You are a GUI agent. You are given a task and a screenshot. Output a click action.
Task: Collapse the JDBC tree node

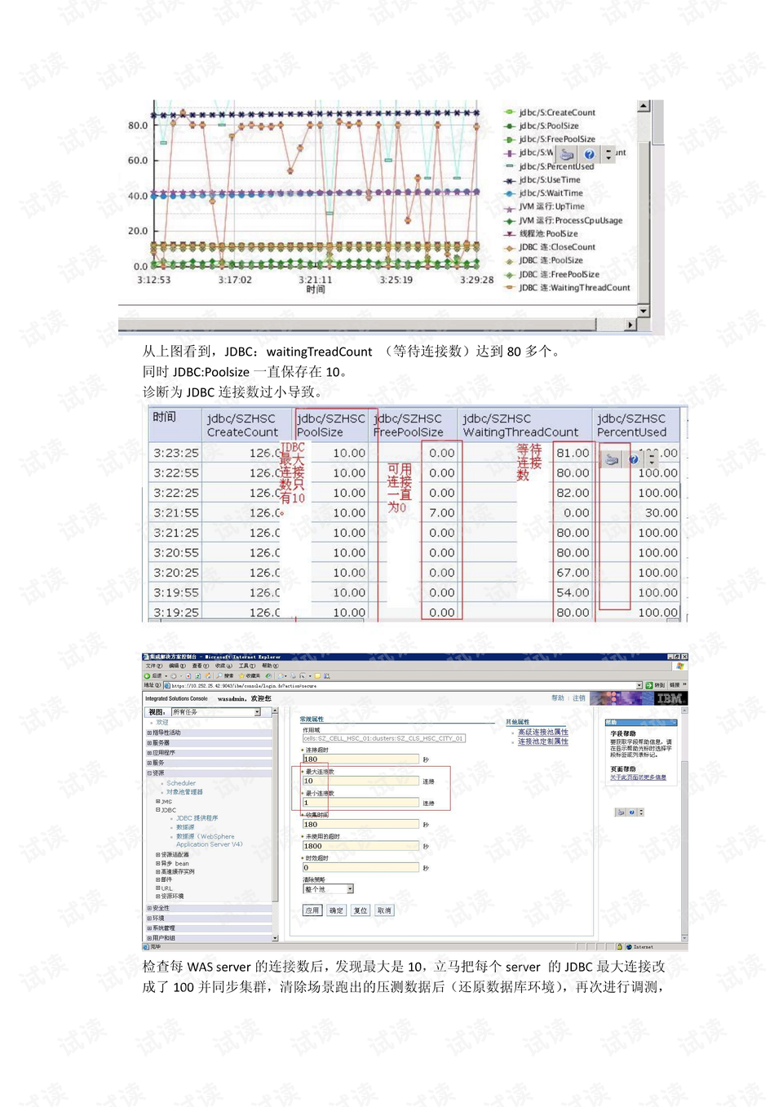(x=158, y=810)
